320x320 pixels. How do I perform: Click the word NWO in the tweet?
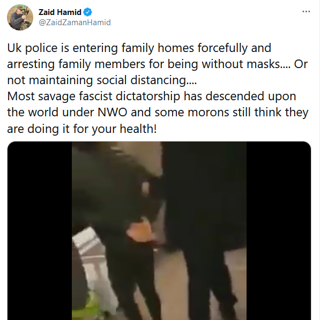click(112, 112)
